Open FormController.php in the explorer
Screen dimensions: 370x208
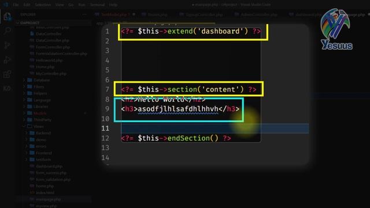[x=53, y=47]
